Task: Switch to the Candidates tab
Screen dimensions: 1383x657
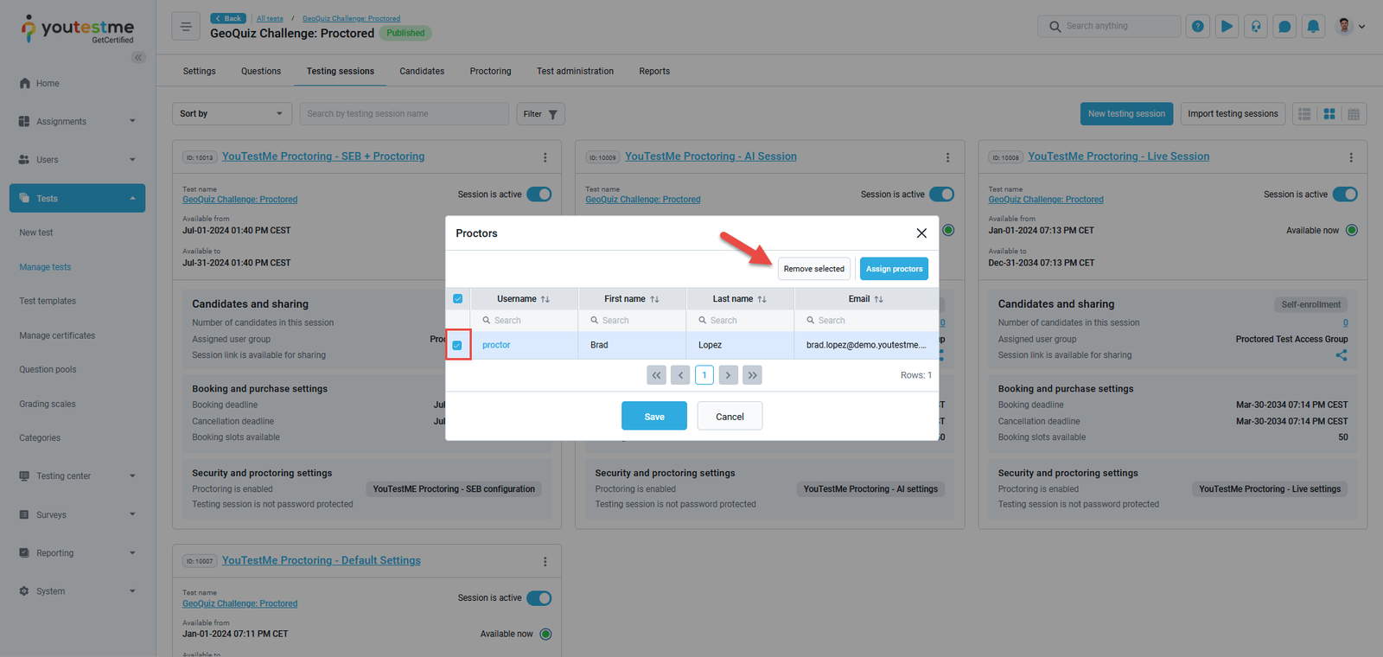Action: tap(422, 72)
